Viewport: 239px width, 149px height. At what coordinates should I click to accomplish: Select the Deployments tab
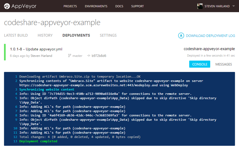pos(76,35)
